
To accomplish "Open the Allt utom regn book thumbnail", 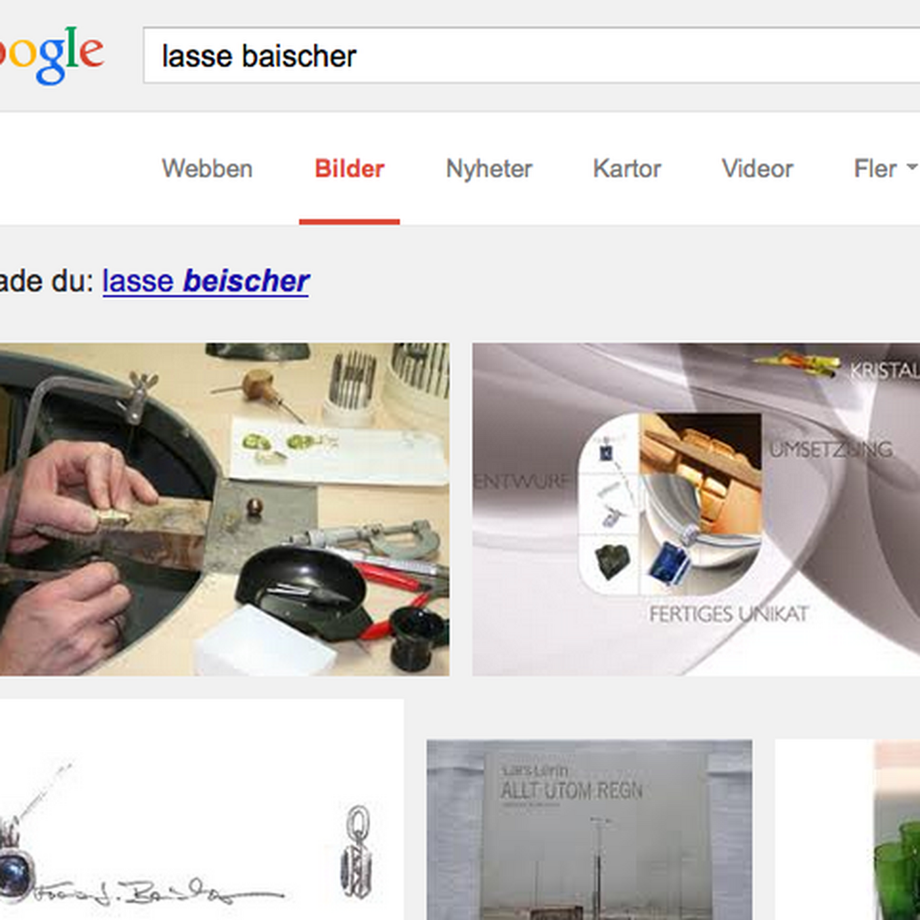I will tap(589, 830).
